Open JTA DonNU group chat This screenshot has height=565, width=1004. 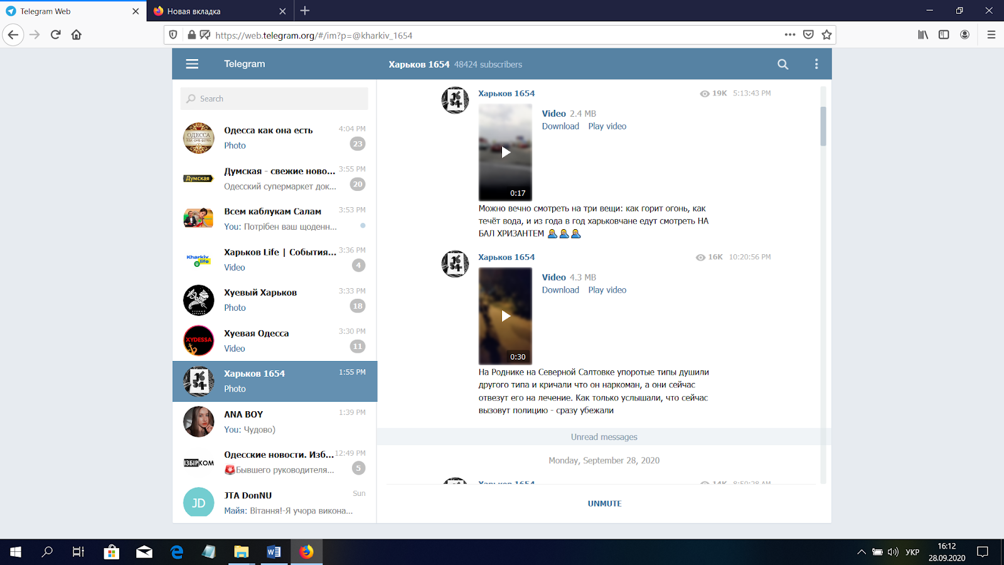[275, 503]
